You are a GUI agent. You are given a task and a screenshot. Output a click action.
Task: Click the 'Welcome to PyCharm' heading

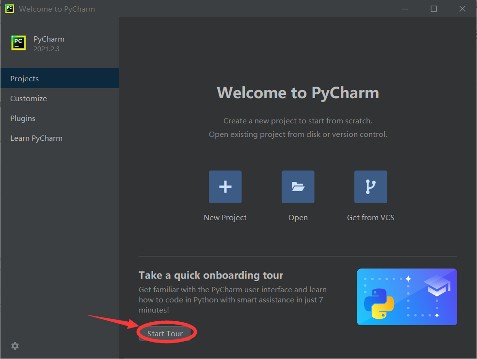pyautogui.click(x=298, y=92)
